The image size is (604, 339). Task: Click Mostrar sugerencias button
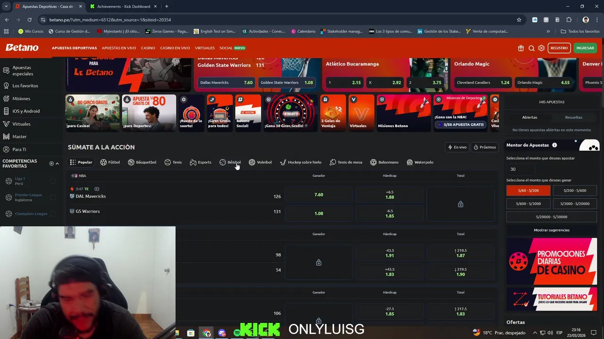(x=552, y=230)
